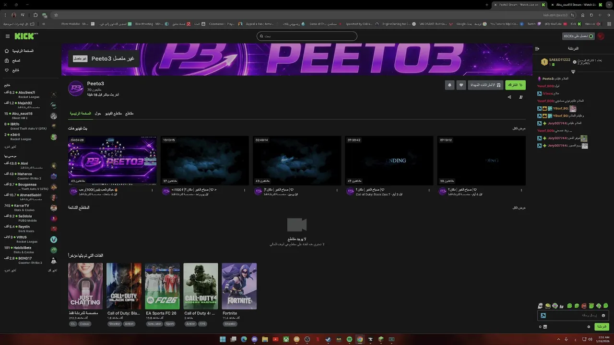This screenshot has width=614, height=345.
Task: Open Call of Duty 4 Modern Warfare card
Action: pos(201,286)
